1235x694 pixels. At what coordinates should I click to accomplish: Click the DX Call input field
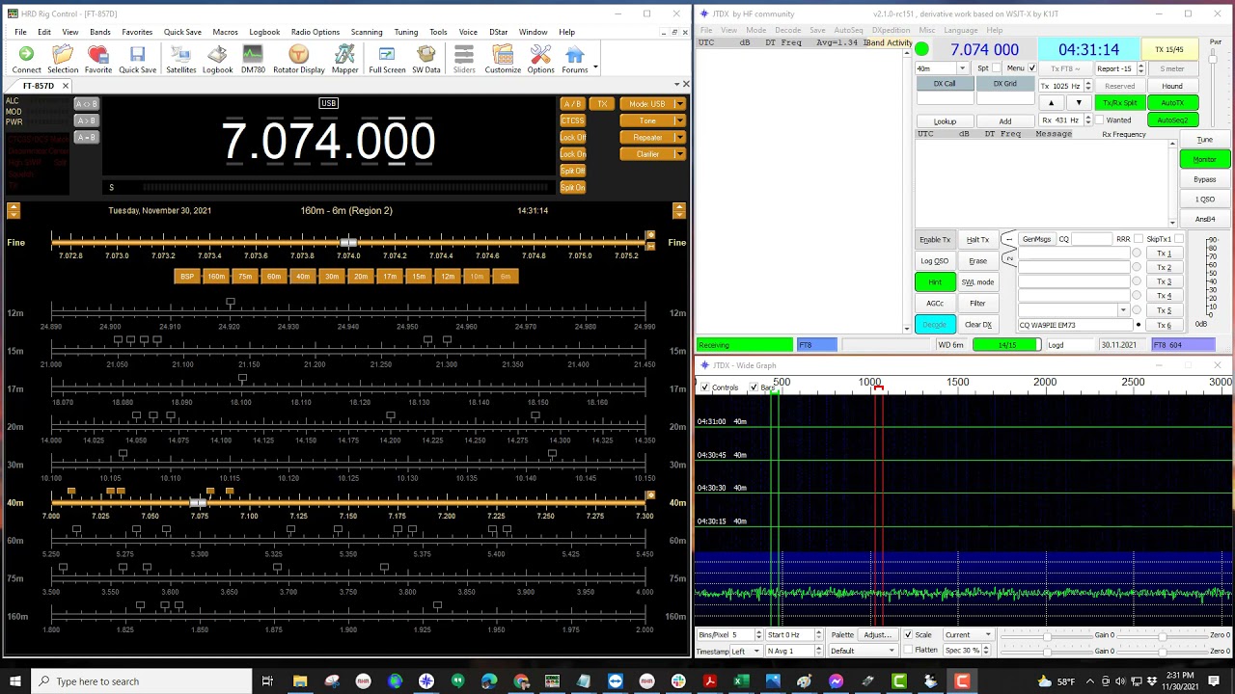click(x=945, y=97)
